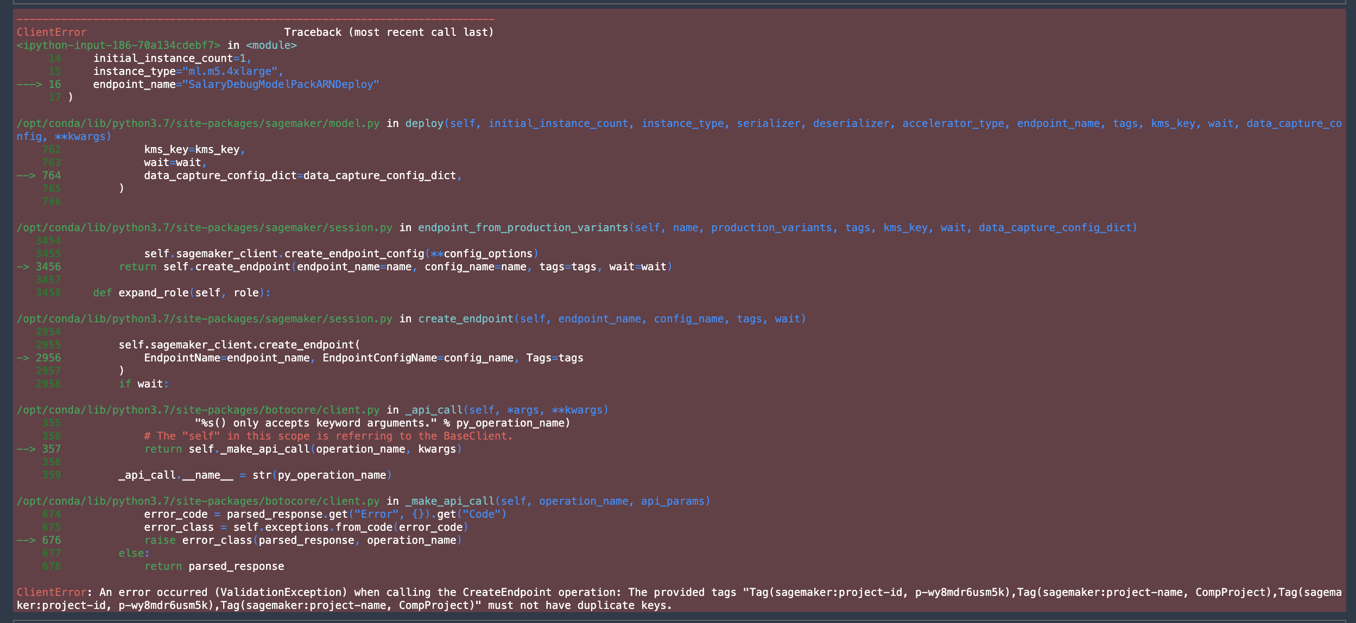The width and height of the screenshot is (1356, 623).
Task: Click the "initial_instance_count=1," line
Action: click(172, 58)
